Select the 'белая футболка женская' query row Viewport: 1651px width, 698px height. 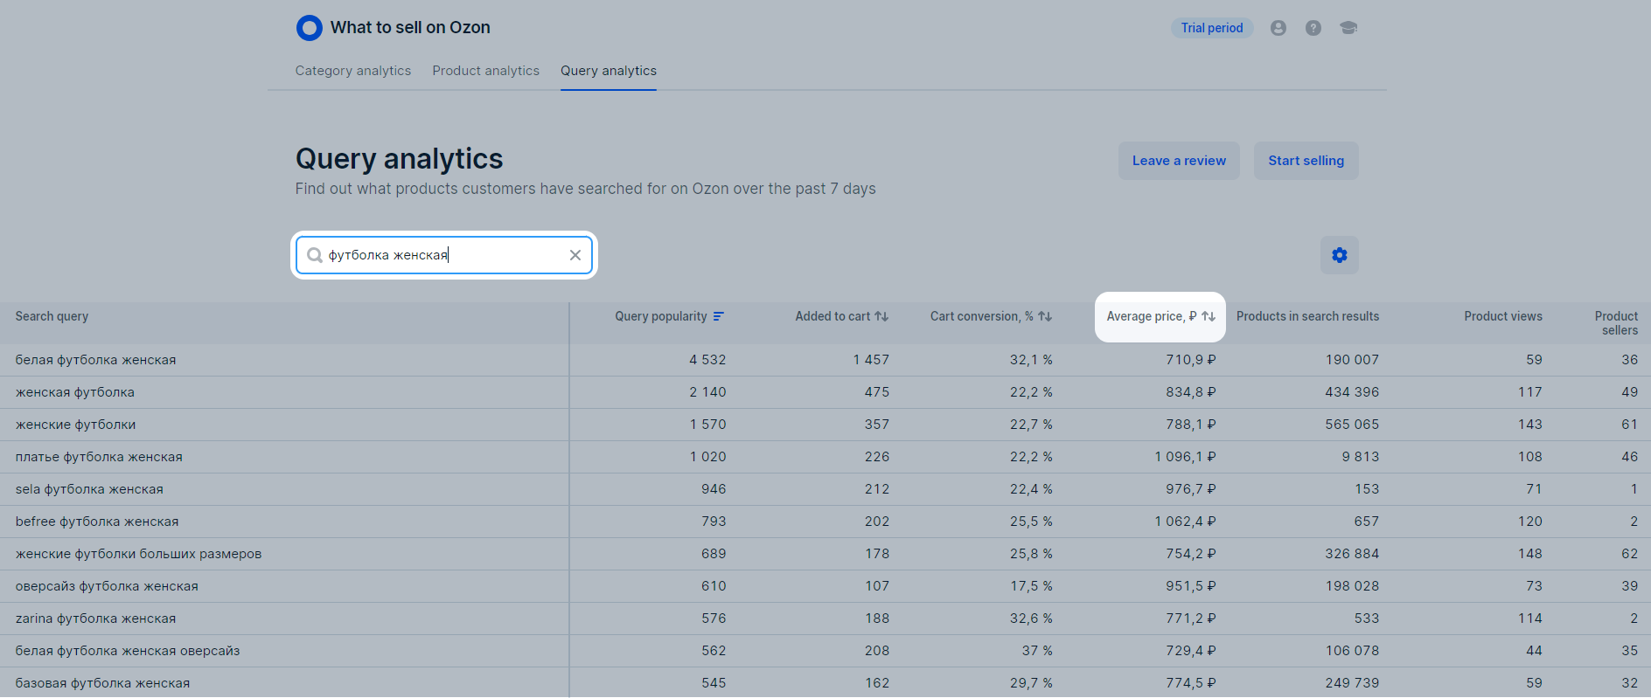click(95, 360)
